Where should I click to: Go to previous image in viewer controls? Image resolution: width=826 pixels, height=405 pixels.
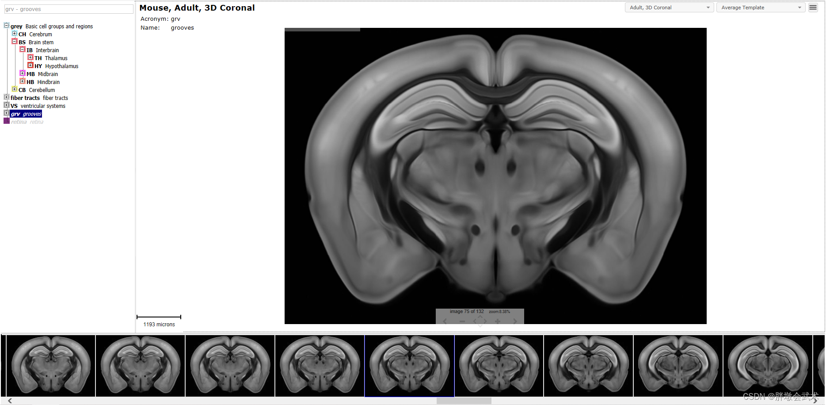[x=445, y=321]
